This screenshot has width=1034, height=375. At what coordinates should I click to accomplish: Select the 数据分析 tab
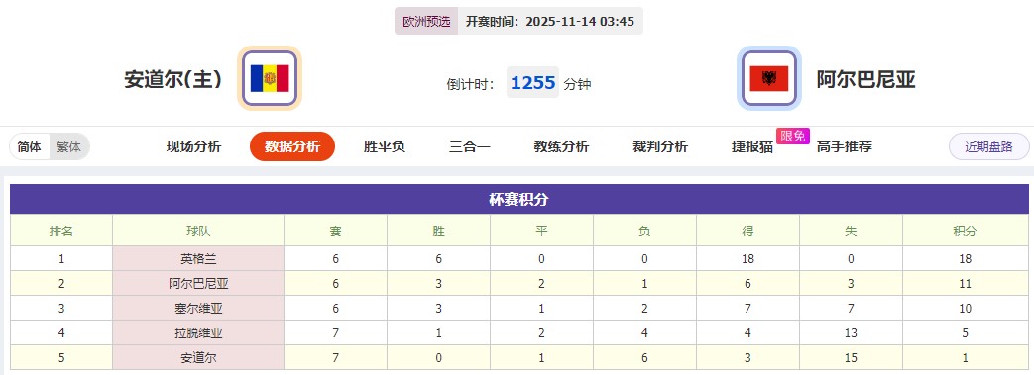point(292,146)
